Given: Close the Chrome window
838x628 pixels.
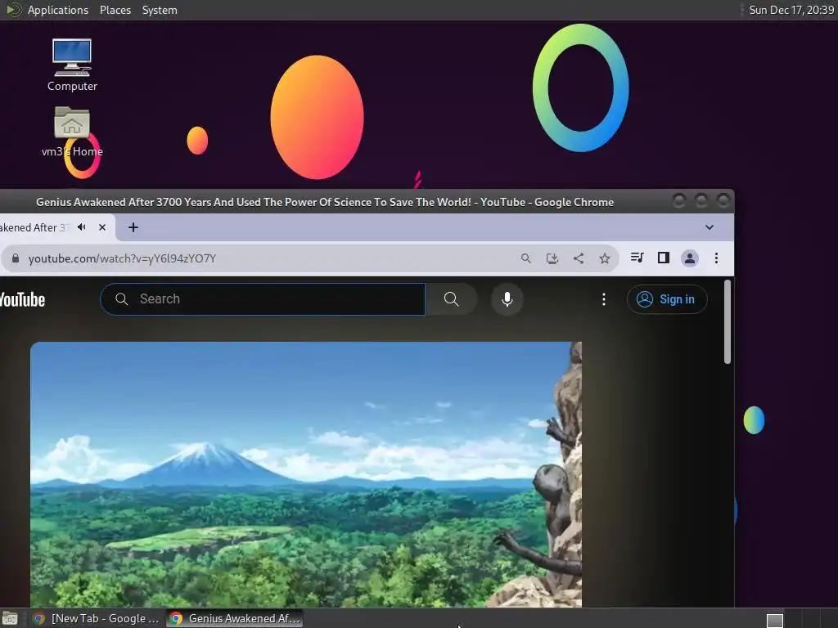Looking at the screenshot, I should [723, 201].
